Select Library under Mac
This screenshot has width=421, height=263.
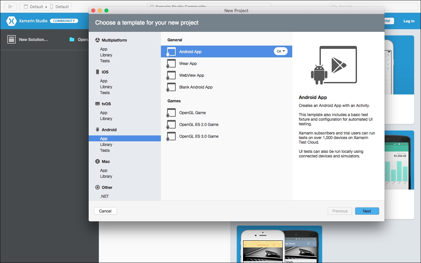click(106, 176)
